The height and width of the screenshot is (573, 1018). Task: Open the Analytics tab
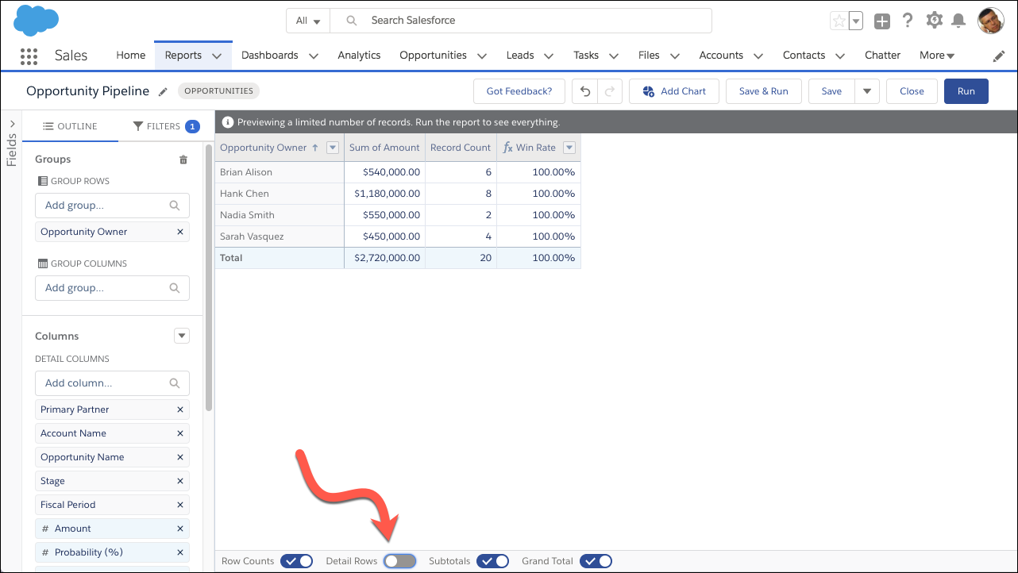pyautogui.click(x=359, y=56)
